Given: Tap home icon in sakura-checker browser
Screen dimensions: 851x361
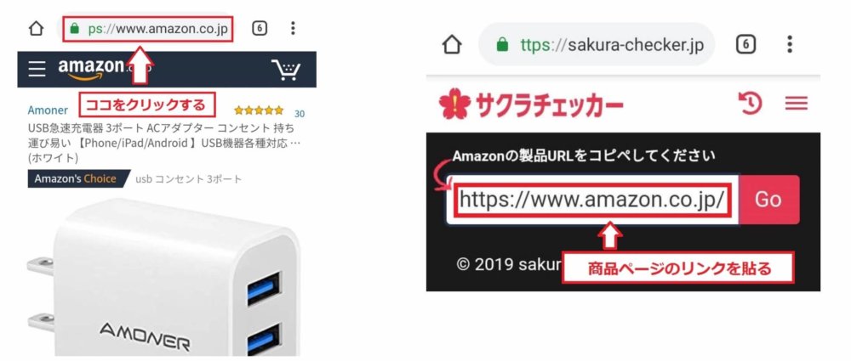Looking at the screenshot, I should tap(452, 44).
